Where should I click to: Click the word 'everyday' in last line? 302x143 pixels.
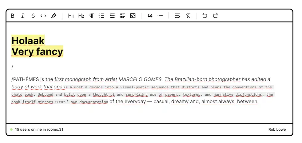(135, 102)
